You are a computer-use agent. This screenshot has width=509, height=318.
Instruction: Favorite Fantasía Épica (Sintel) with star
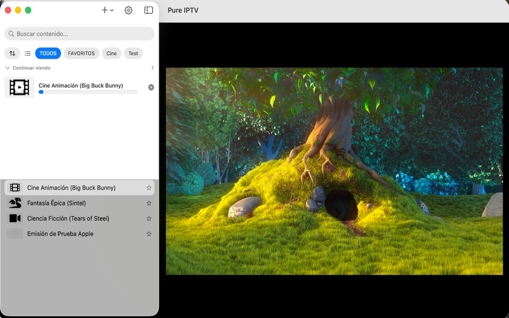(x=148, y=203)
